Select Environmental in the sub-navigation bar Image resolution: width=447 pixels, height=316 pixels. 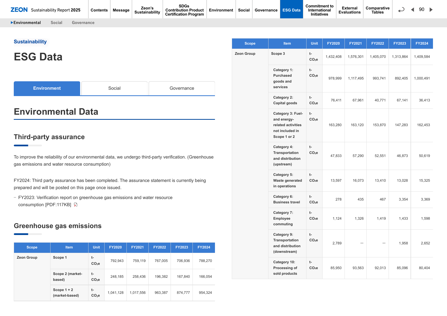27,23
